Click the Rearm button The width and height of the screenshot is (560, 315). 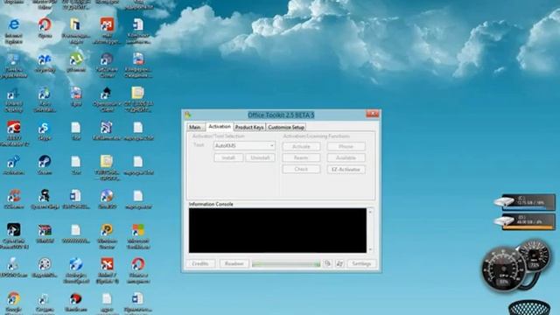click(x=301, y=157)
